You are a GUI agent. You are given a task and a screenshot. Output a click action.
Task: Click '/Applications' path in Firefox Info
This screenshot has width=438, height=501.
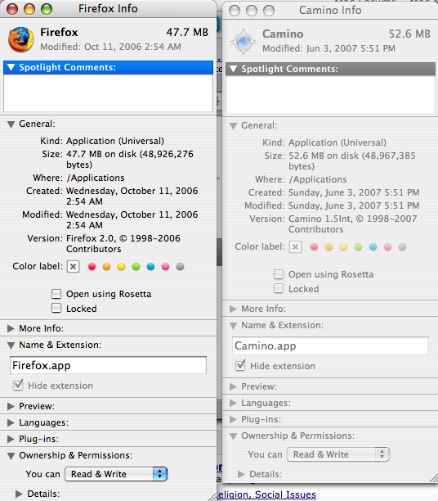(x=96, y=178)
